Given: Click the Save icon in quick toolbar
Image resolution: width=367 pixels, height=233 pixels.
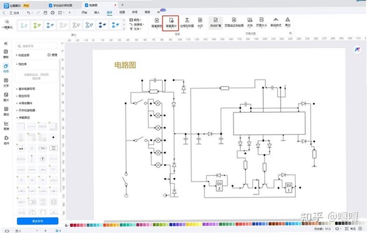Looking at the screenshot, I should (45, 13).
